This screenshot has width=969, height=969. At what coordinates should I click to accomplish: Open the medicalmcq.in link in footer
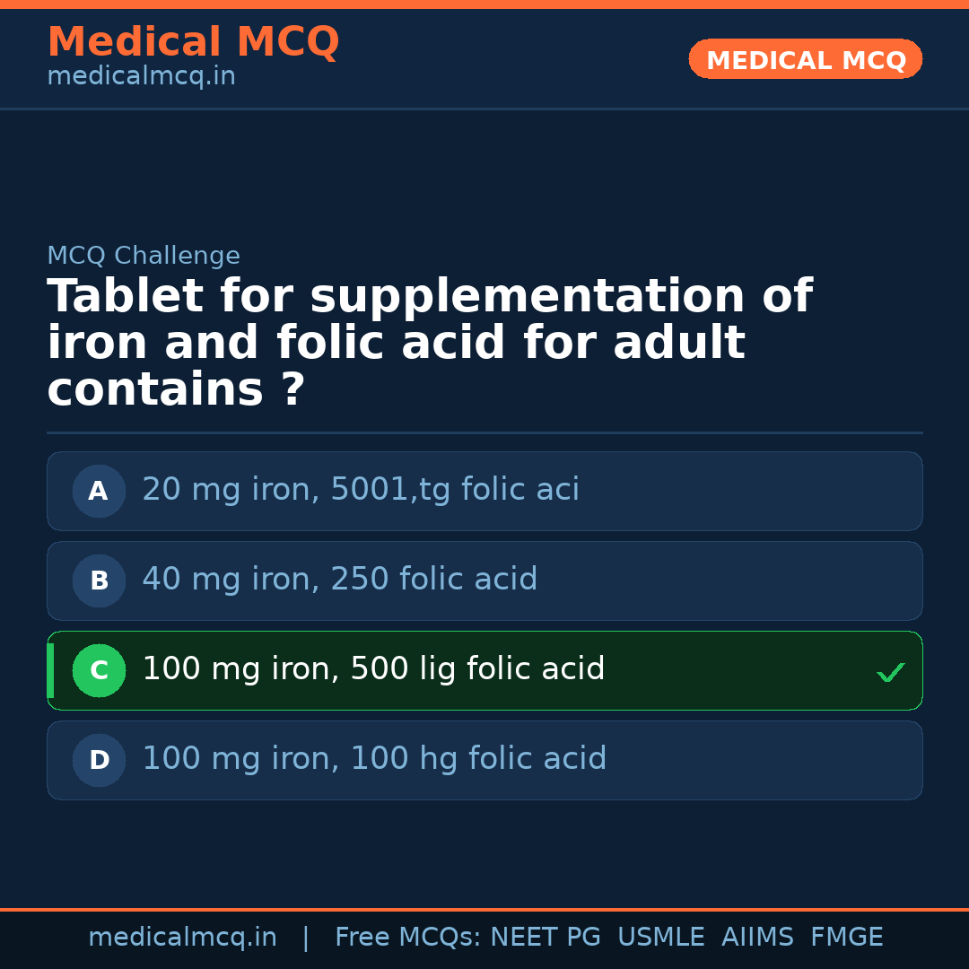182,938
